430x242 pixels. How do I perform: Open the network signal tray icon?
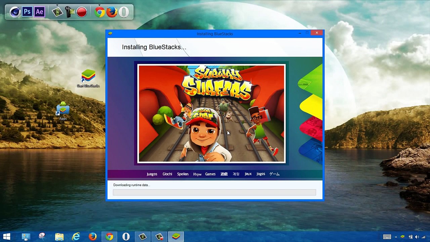pyautogui.click(x=424, y=237)
